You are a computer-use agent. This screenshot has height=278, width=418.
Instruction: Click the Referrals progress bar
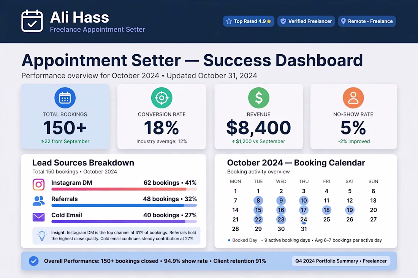click(124, 206)
